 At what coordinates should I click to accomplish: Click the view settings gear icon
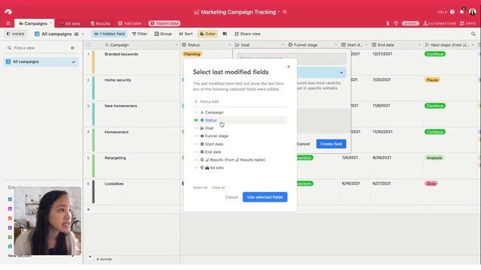tap(73, 48)
